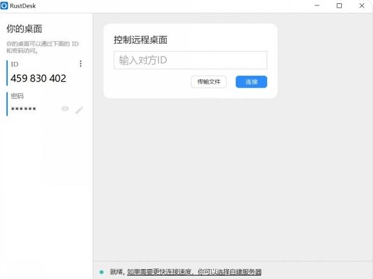Click the pencil icon to edit password
Viewport: 373px width, 279px height.
[x=79, y=110]
